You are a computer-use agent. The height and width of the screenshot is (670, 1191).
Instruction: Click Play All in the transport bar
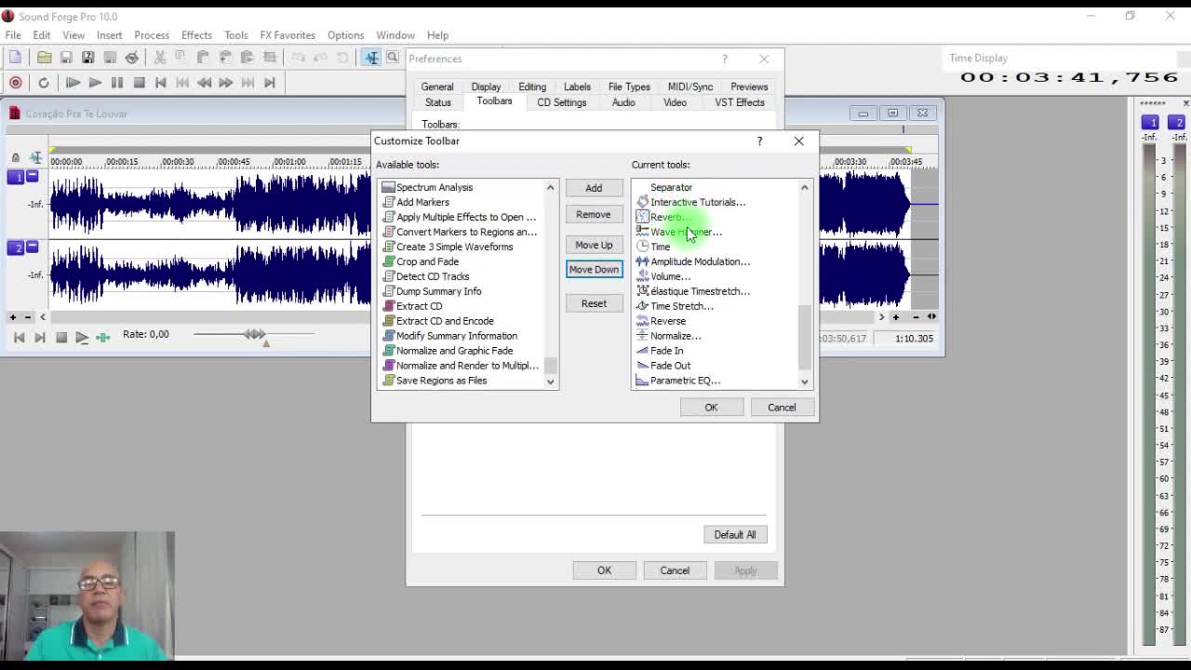[x=73, y=83]
